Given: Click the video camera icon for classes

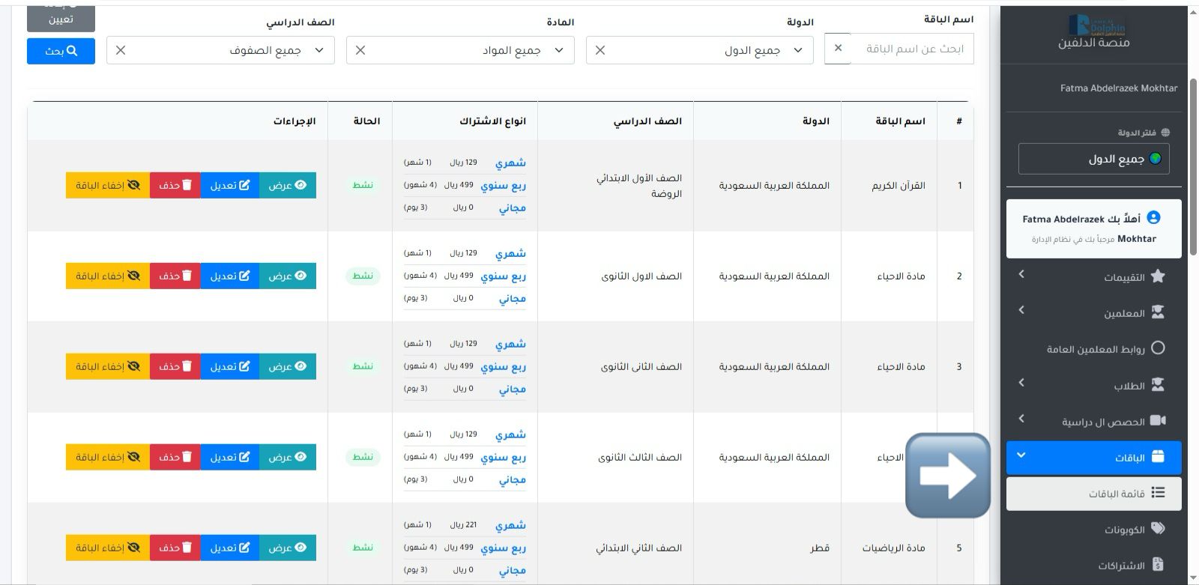Looking at the screenshot, I should (x=1158, y=421).
